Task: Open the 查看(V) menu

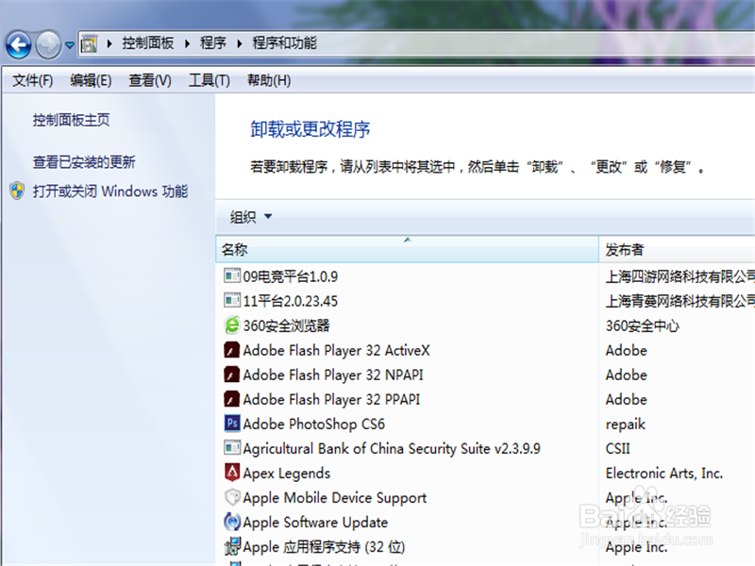Action: coord(150,80)
